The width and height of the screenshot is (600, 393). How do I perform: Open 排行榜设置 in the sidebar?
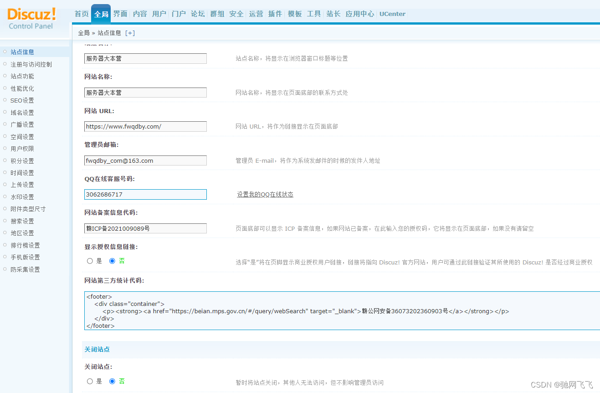pos(25,245)
